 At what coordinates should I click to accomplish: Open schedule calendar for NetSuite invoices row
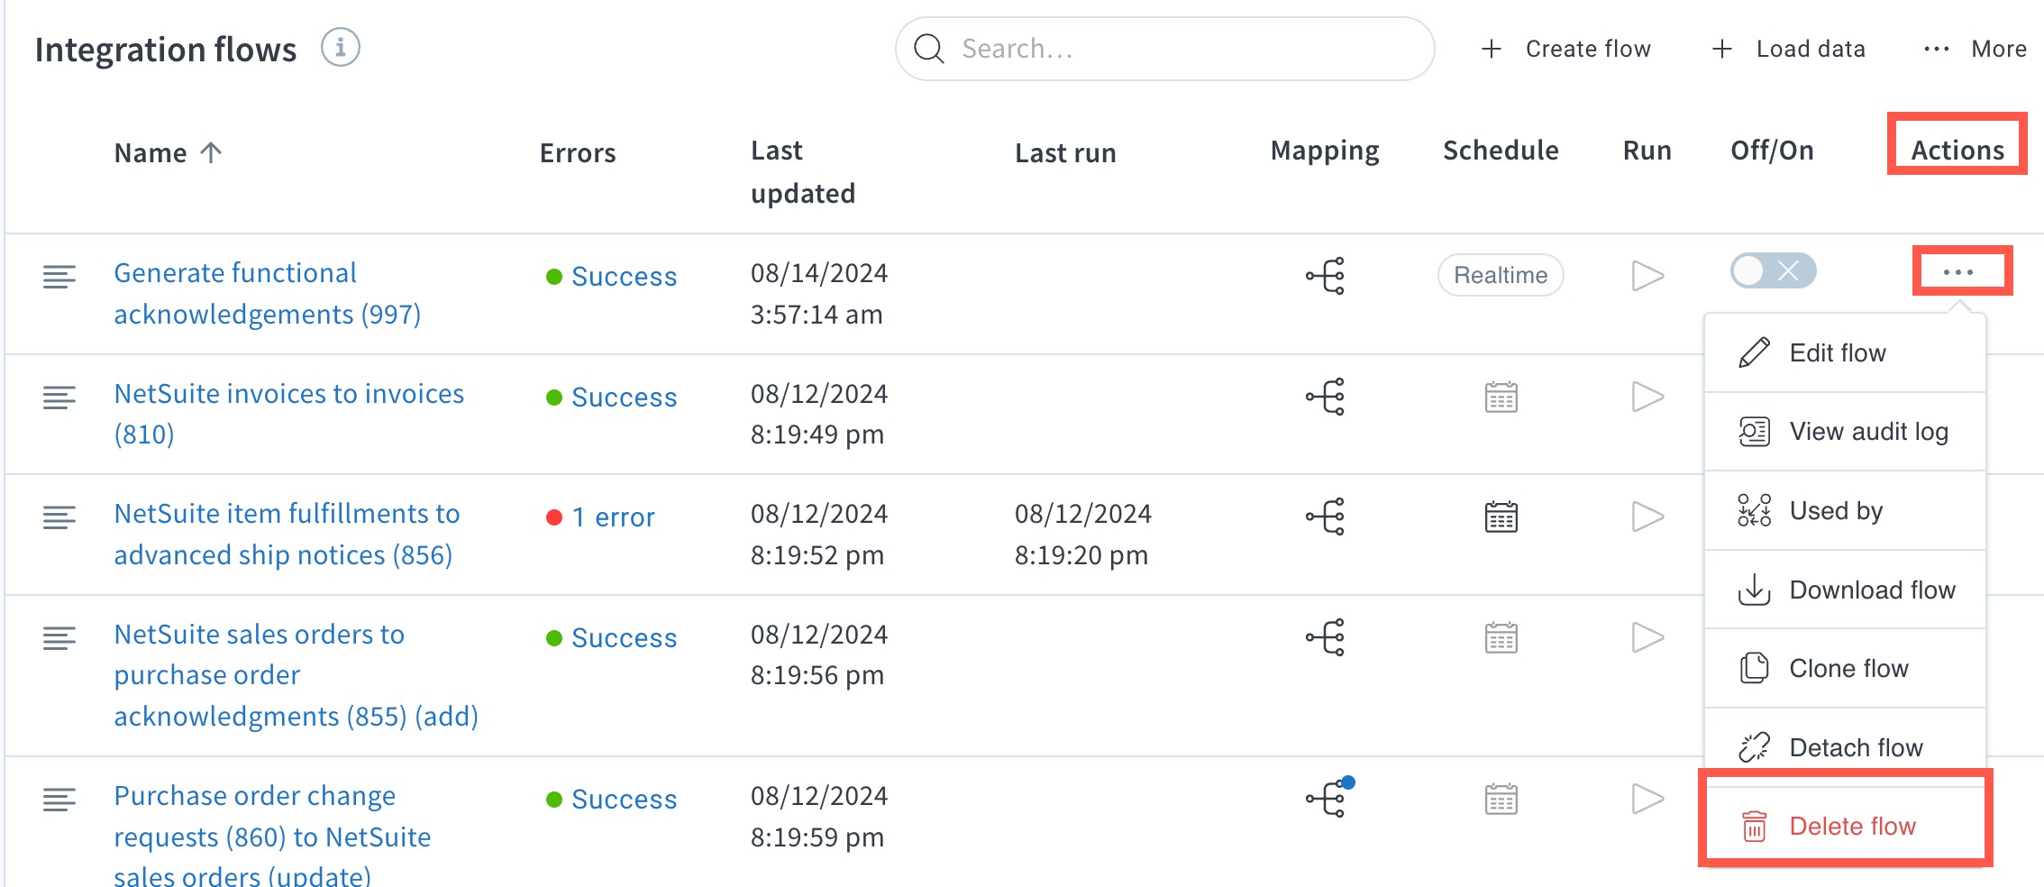1501,397
